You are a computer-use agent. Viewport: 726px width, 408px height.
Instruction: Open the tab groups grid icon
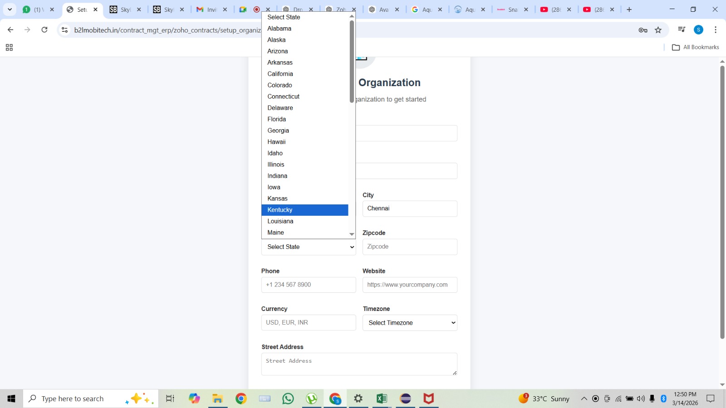point(9,48)
